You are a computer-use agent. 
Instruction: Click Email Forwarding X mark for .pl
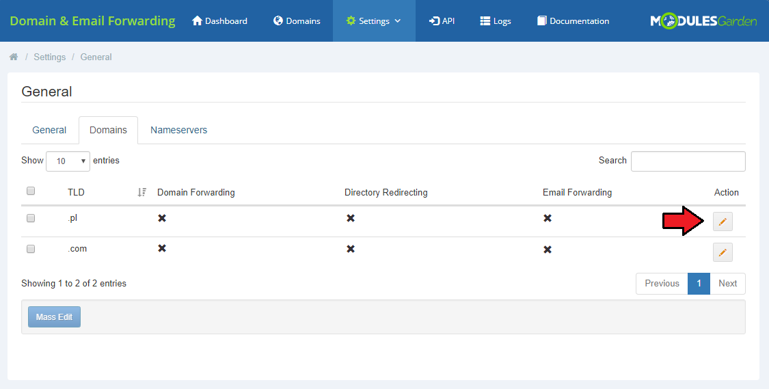[x=548, y=218]
